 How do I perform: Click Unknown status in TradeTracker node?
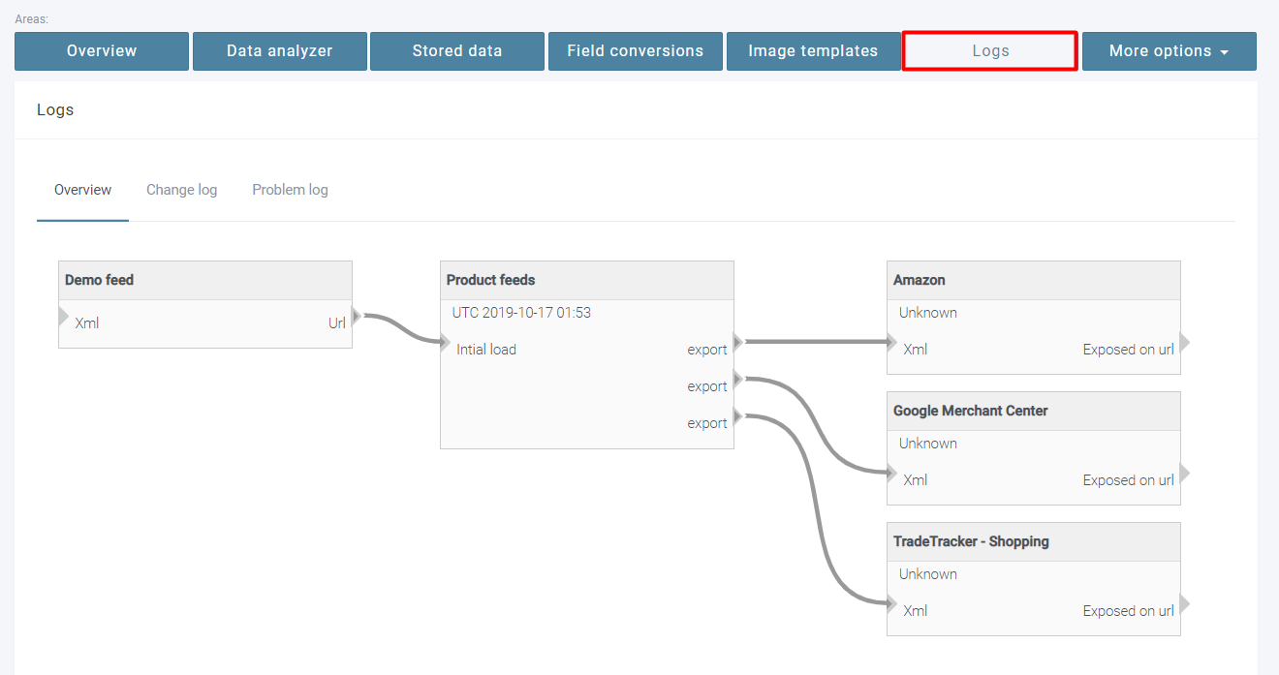[x=928, y=574]
